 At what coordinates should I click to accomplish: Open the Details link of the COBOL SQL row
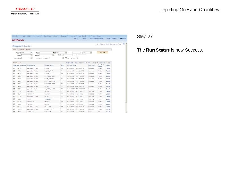tap(108, 112)
